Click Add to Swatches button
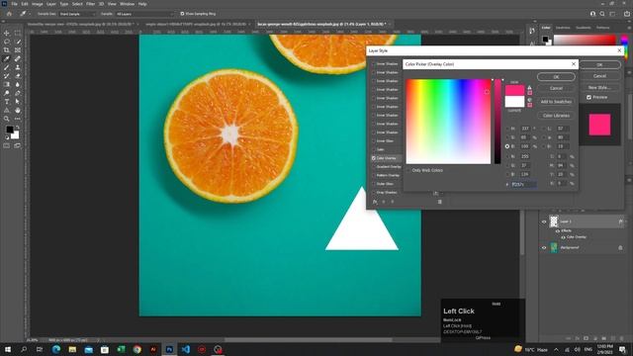Viewport: 633px width, 356px height. coord(556,102)
